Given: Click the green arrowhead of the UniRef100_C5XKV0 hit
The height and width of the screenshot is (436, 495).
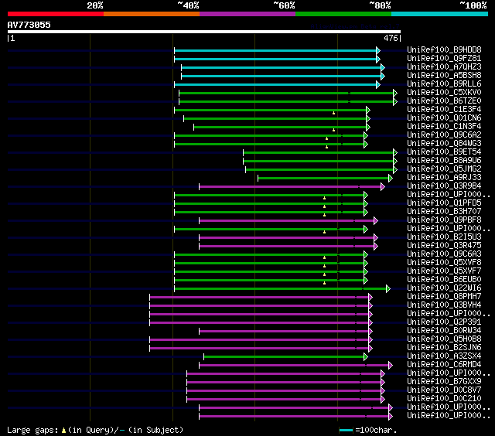Looking at the screenshot, I should tap(395, 93).
